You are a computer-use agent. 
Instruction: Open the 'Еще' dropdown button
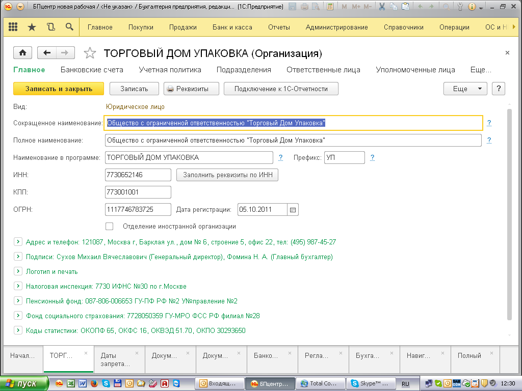pos(465,89)
